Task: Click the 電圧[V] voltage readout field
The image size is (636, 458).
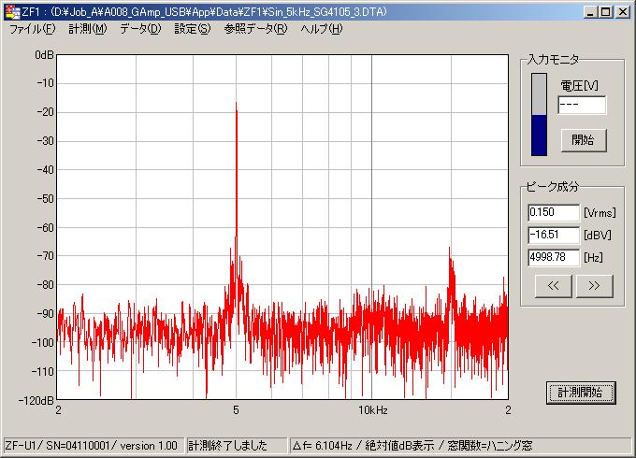Action: pyautogui.click(x=582, y=105)
